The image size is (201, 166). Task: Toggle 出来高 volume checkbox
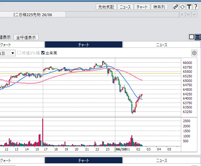click(43, 53)
